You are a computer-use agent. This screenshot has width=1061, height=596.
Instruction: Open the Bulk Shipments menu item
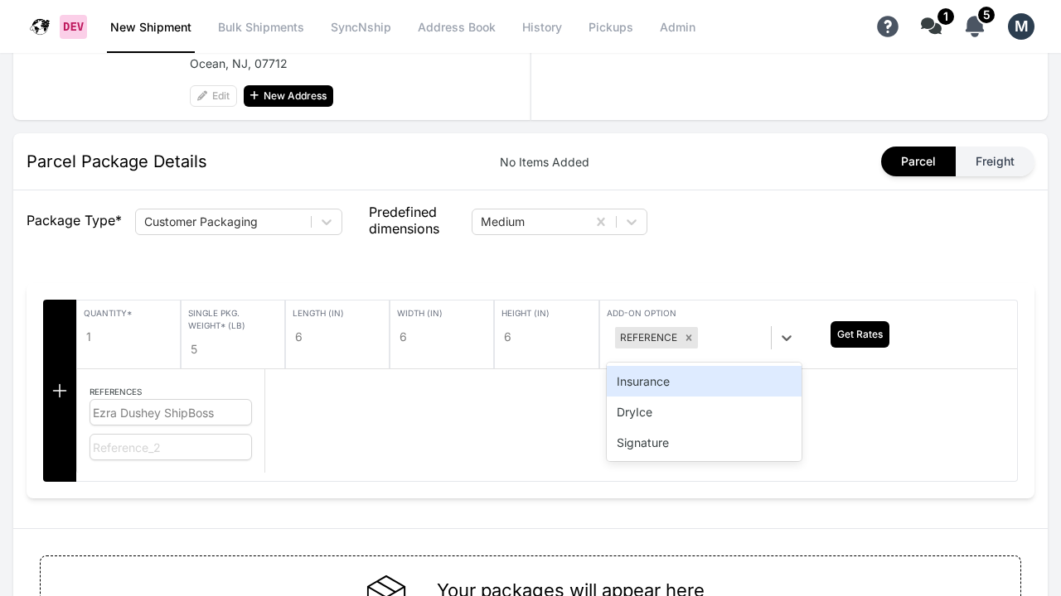click(261, 27)
